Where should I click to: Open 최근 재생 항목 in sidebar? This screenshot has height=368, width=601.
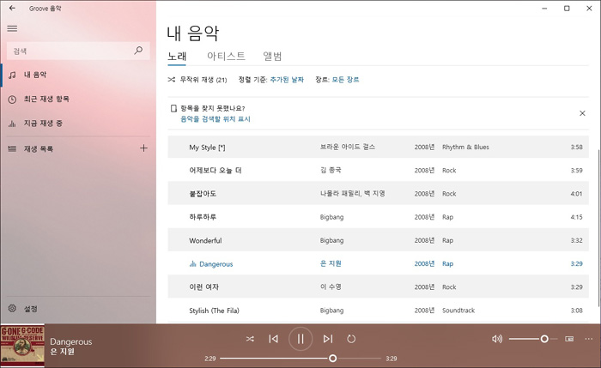click(x=78, y=99)
